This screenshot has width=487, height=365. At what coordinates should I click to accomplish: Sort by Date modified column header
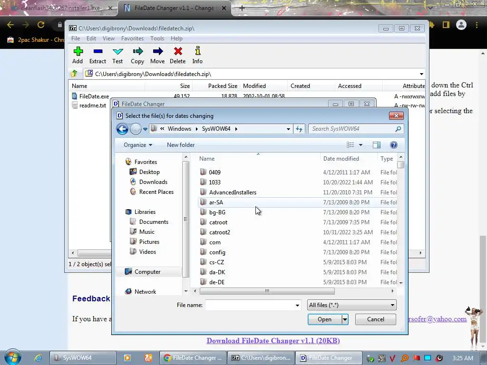[341, 159]
